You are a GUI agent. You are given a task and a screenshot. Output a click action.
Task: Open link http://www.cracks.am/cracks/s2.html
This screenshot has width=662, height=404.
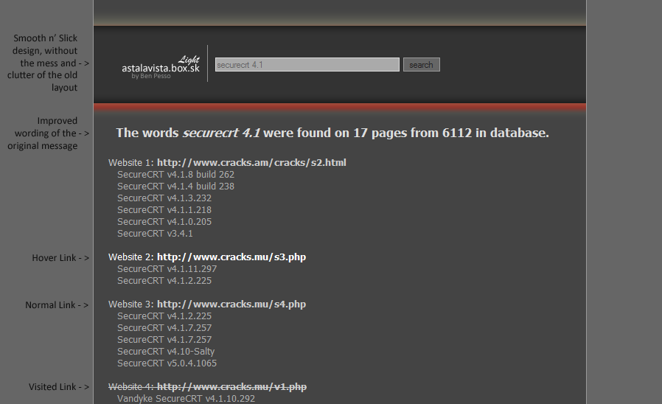pyautogui.click(x=251, y=162)
